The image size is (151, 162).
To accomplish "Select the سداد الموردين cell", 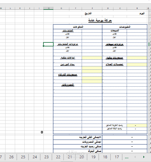I will point(67,65).
